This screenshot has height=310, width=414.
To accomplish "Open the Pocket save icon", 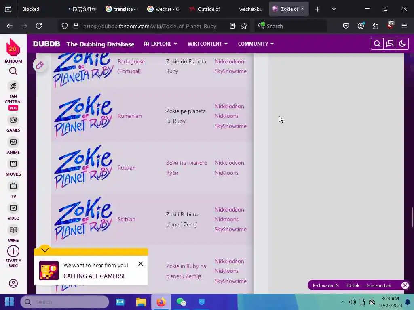I will point(346,26).
